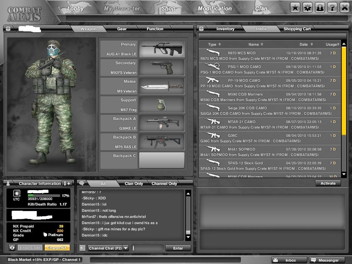
Task: Click the helmet icon on character panel header
Action: pos(8,29)
